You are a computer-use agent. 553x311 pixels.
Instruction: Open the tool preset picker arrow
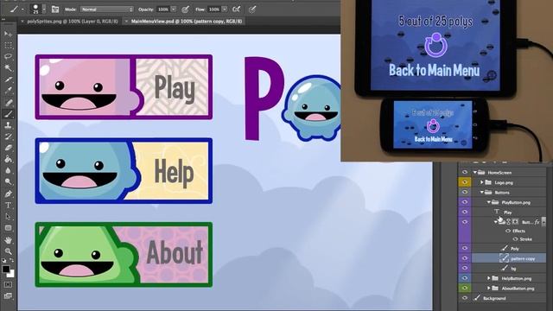[x=23, y=10]
